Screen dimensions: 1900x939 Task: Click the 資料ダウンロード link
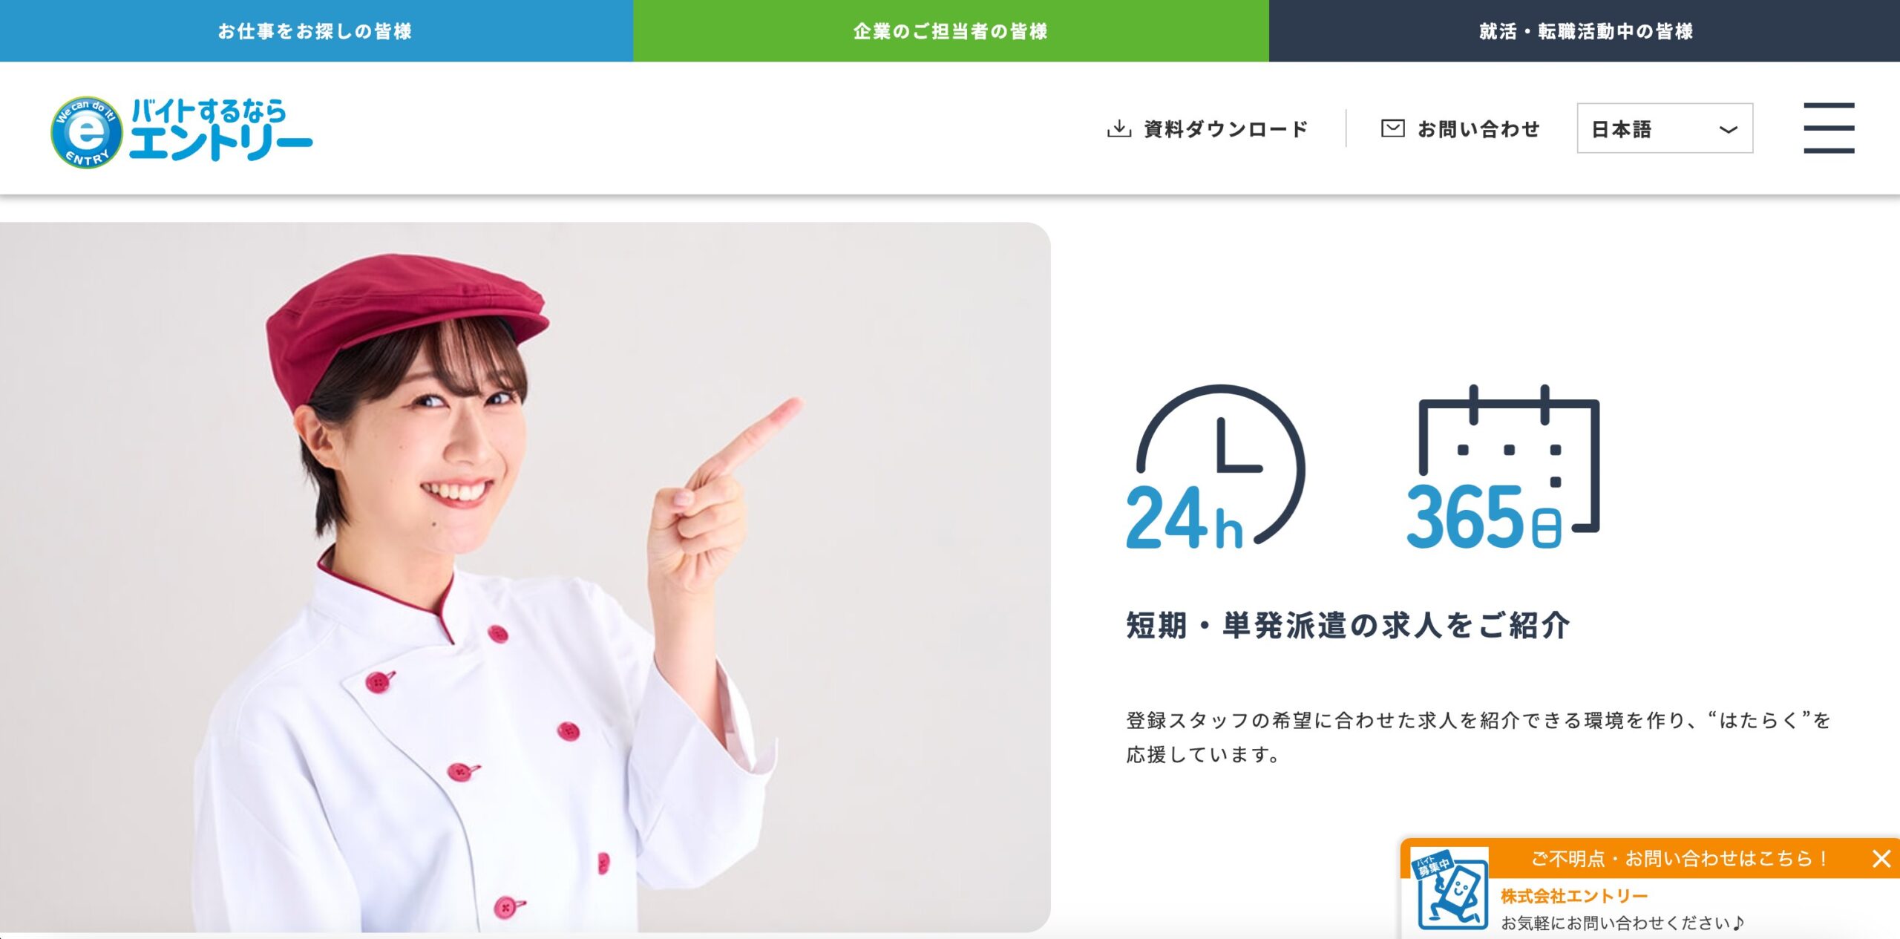1226,128
